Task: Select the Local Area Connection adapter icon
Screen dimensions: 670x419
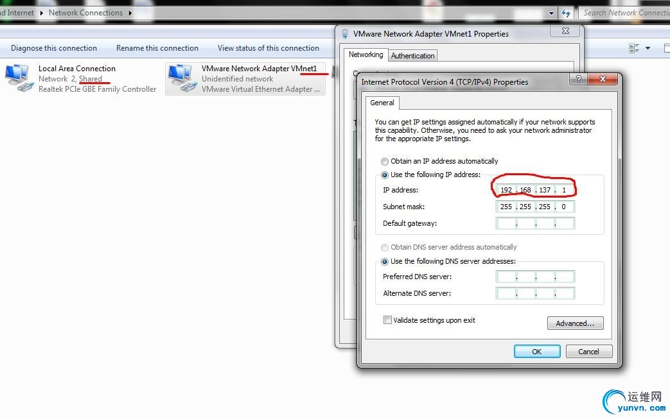Action: (x=19, y=78)
